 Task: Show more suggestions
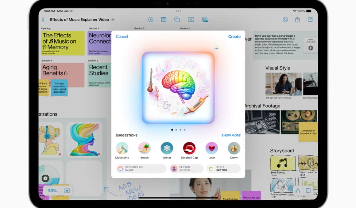tap(231, 135)
